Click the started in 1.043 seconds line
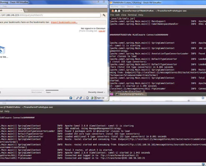Screen dimensions: 206x166 107,153
